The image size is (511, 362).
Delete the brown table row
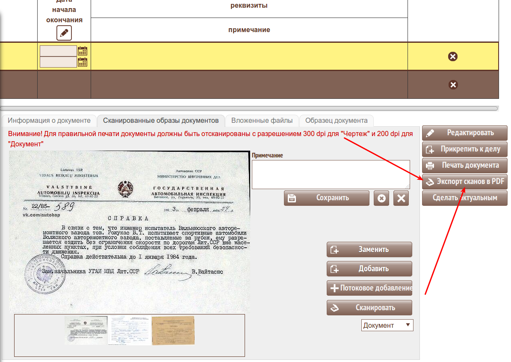tap(453, 85)
